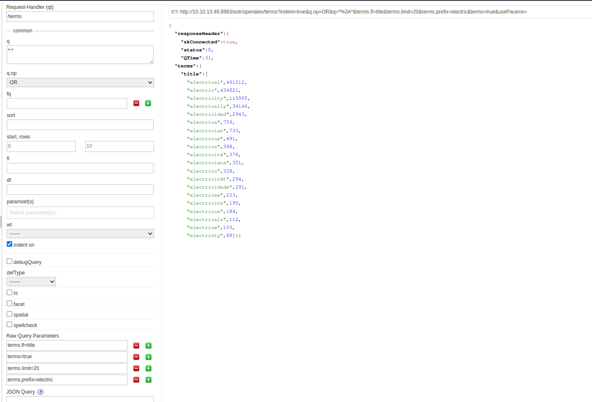Click the URL link icon beside the query address

(174, 12)
